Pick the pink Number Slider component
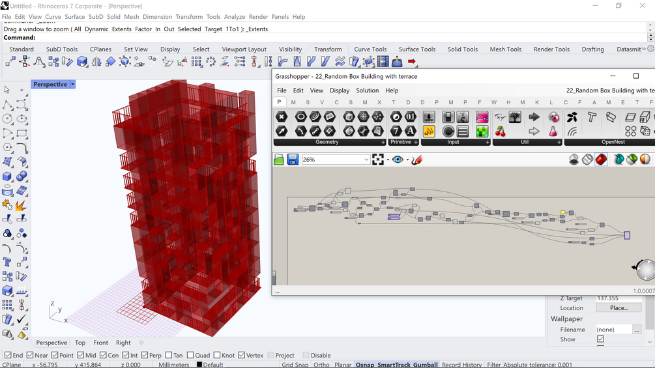The width and height of the screenshot is (655, 368). coord(482,117)
